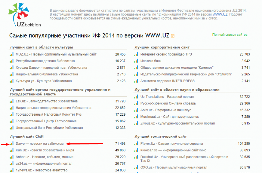Click the help question icon beside heading
This screenshot has height=173, width=262.
[x=173, y=36]
